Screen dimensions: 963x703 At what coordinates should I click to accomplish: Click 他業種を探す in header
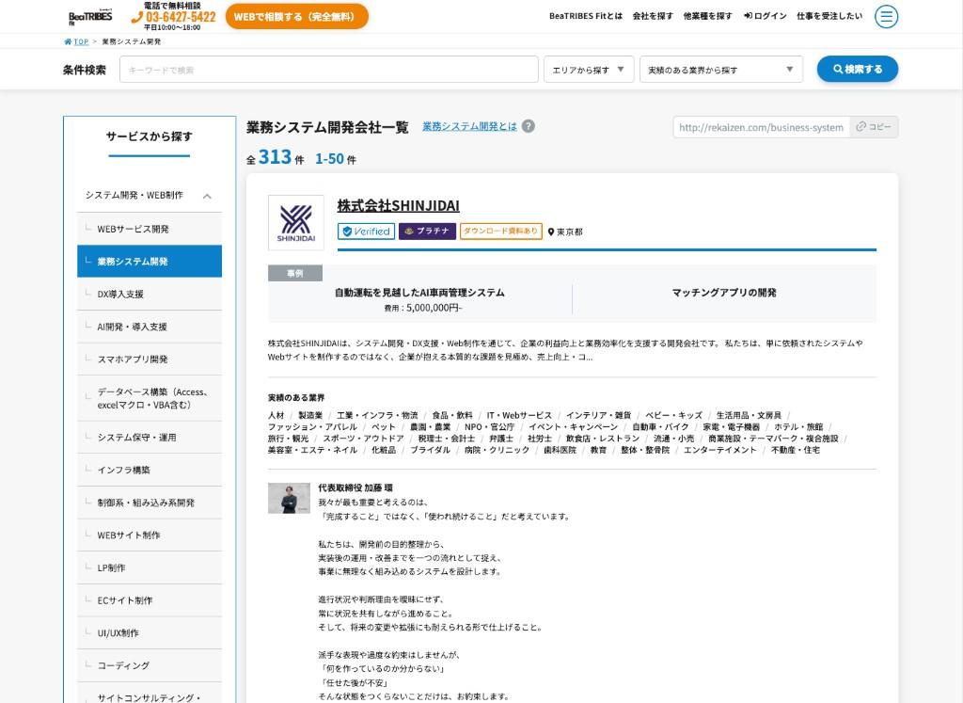[708, 16]
